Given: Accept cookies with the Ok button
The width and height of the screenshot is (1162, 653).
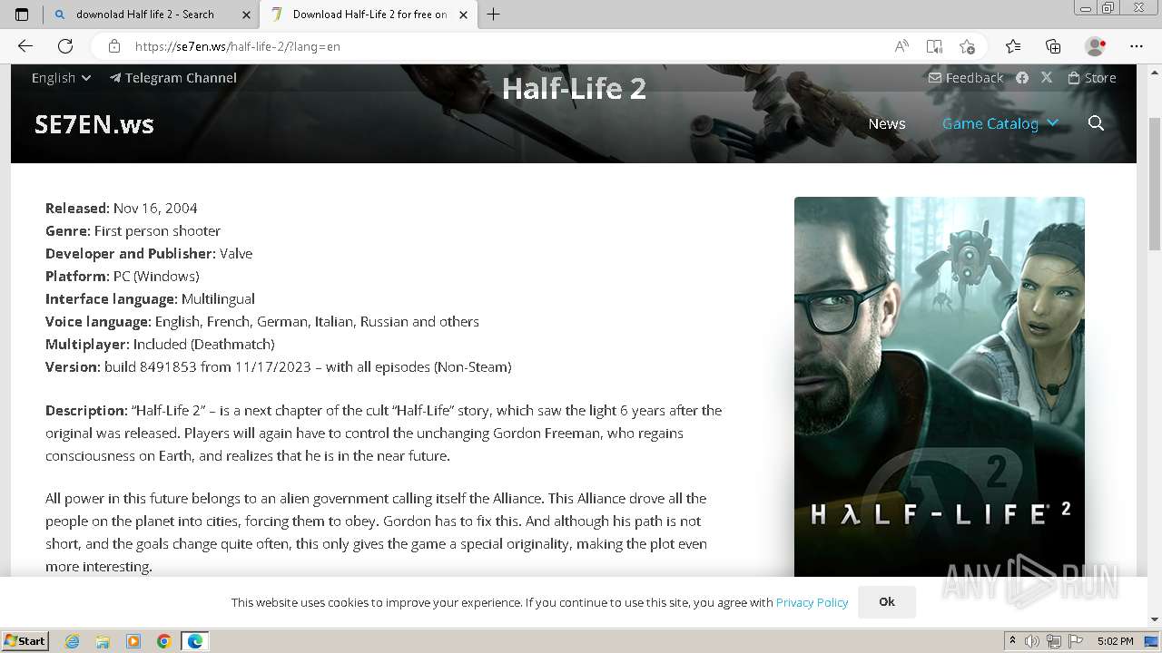Looking at the screenshot, I should coord(887,601).
